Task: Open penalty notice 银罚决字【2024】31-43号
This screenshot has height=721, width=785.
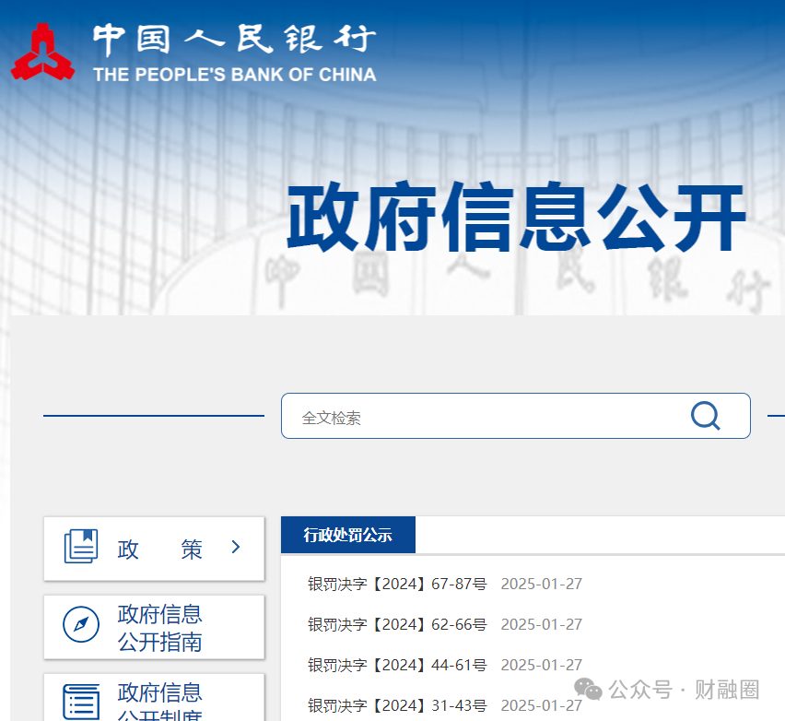Action: click(397, 705)
